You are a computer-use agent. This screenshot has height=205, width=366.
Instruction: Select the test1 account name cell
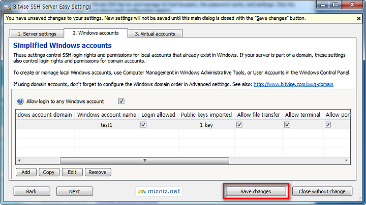pos(106,125)
